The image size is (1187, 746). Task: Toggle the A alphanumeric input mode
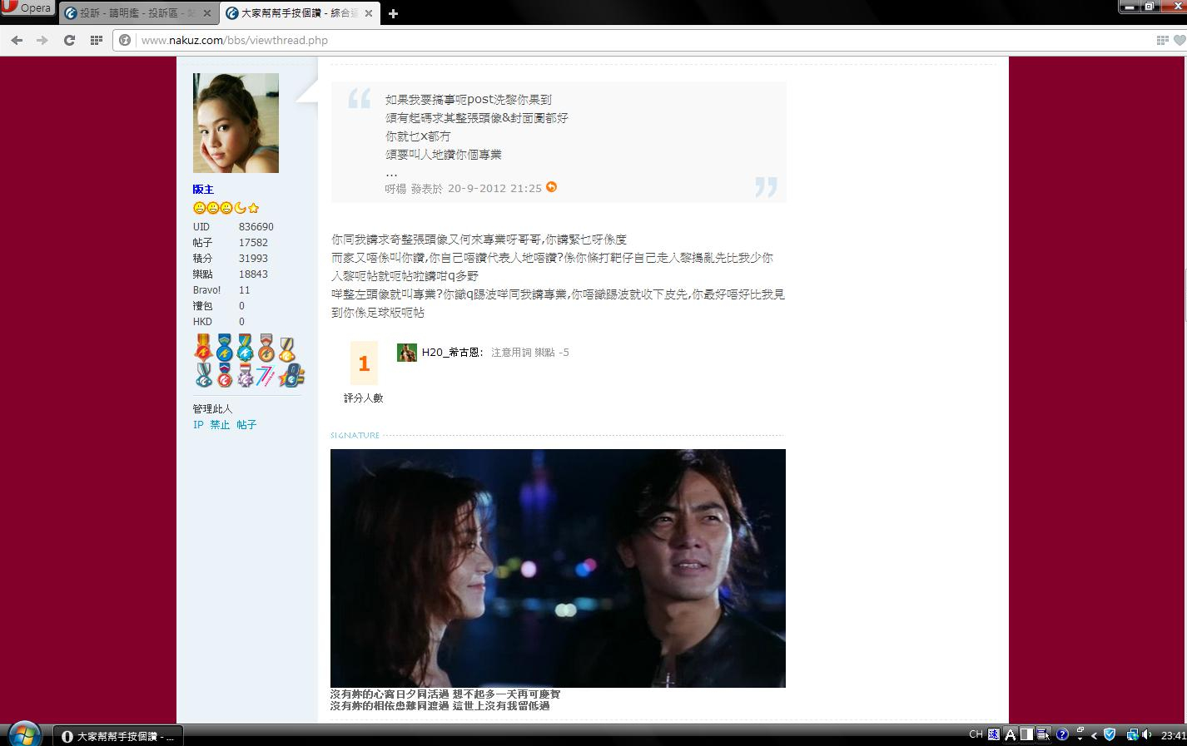coord(1011,734)
